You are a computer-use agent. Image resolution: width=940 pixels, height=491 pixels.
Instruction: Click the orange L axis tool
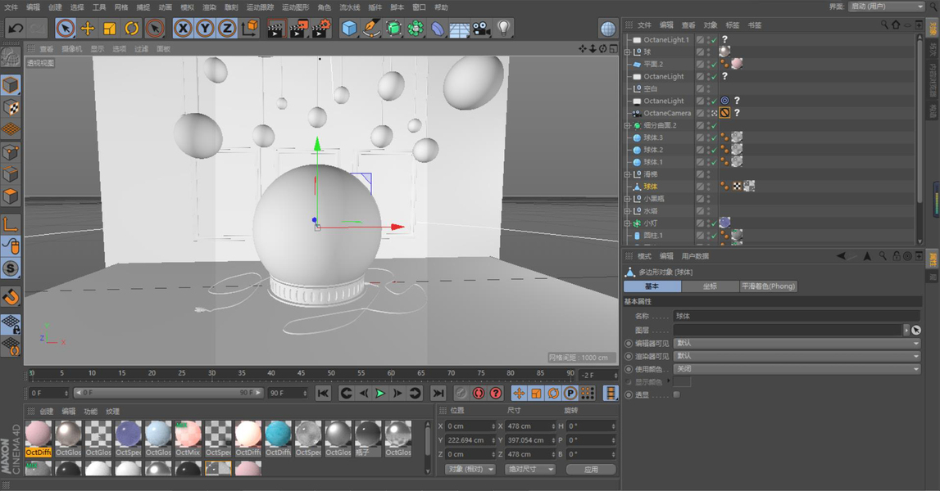tap(10, 224)
